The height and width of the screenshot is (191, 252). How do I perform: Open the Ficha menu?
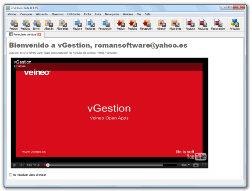[x=87, y=14]
